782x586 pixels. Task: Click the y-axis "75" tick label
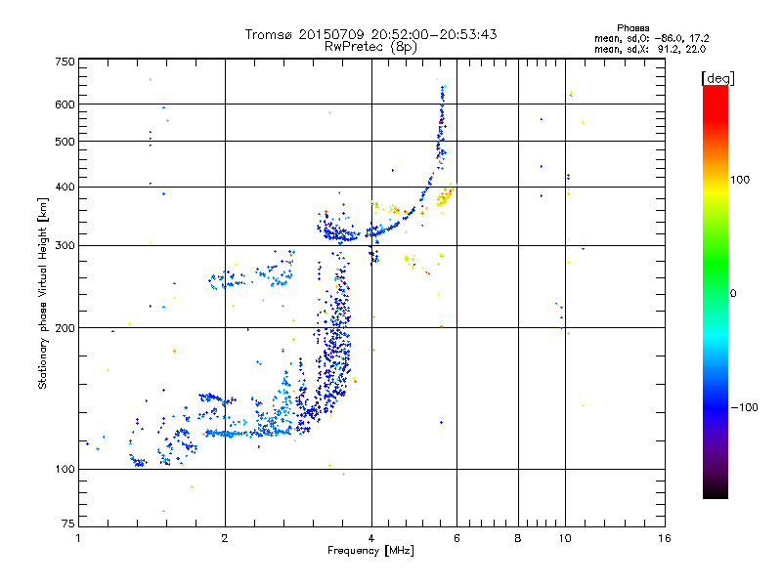coord(68,523)
